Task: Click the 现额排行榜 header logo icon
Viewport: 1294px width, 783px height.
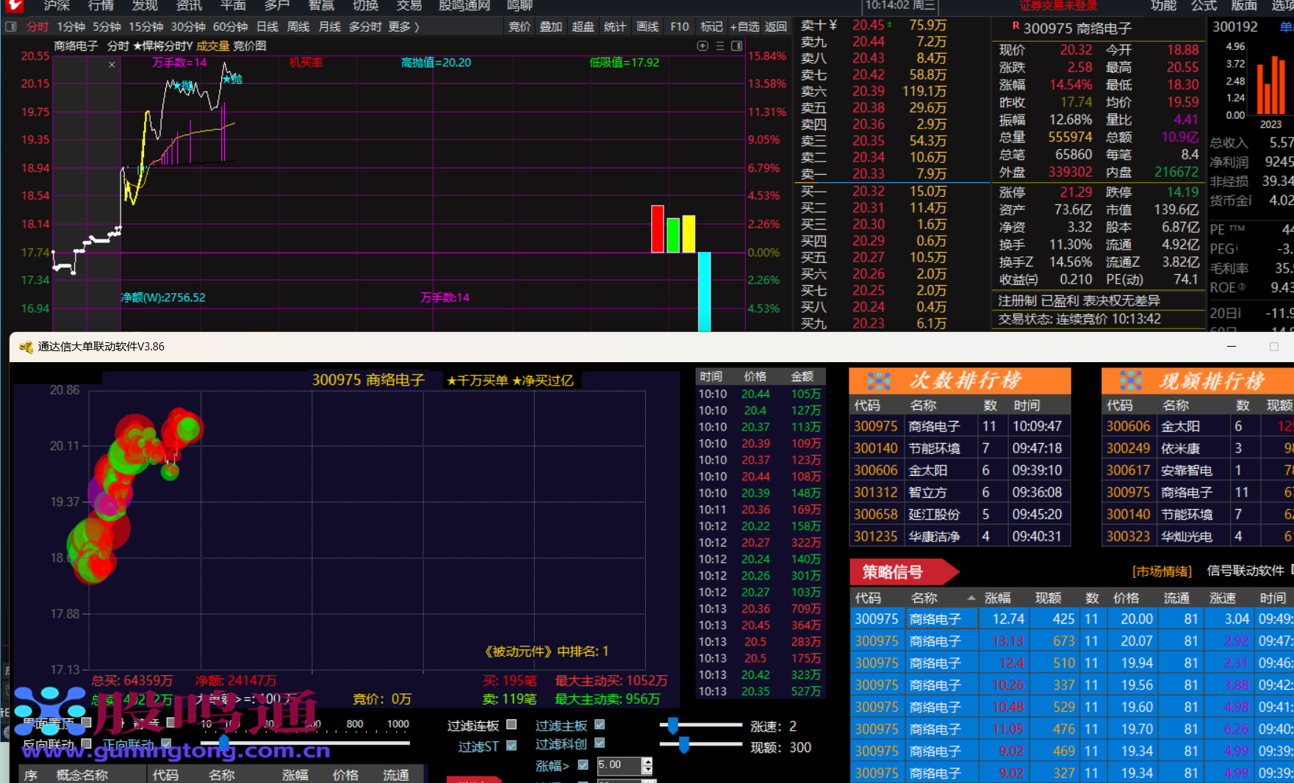Action: click(1130, 380)
